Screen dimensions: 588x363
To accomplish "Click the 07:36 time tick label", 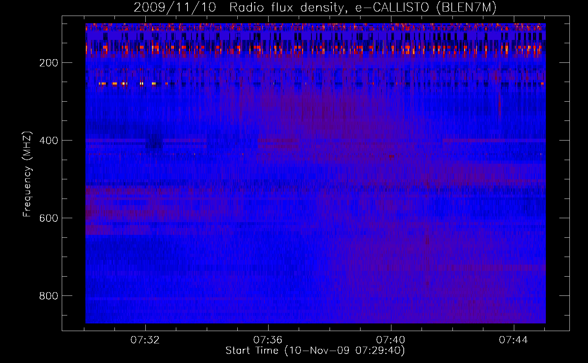I will (x=268, y=340).
